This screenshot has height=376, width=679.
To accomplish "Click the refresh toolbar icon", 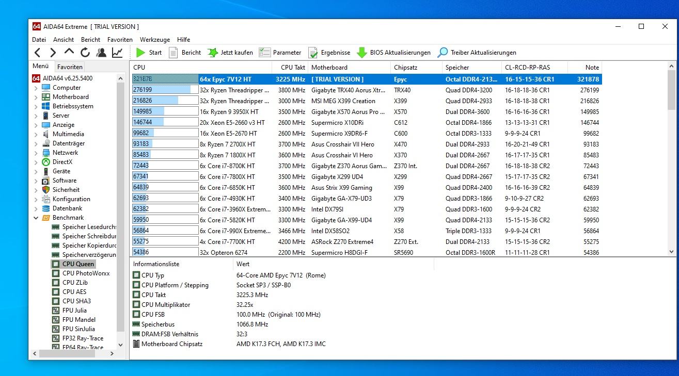I will pyautogui.click(x=85, y=53).
